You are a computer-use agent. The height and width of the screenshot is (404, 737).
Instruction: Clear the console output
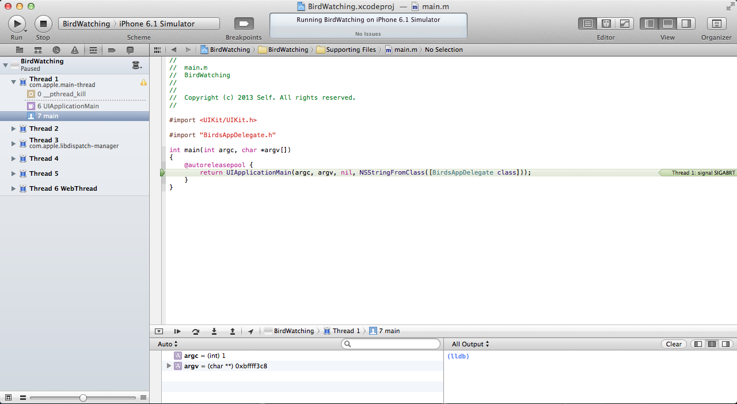[673, 344]
